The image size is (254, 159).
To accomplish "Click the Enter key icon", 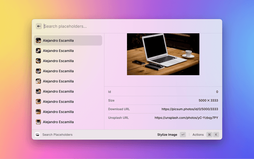I will 183,135.
